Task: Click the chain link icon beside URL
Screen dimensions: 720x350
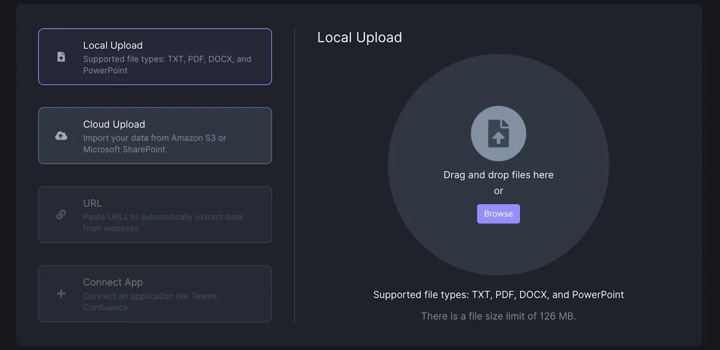Action: (61, 214)
